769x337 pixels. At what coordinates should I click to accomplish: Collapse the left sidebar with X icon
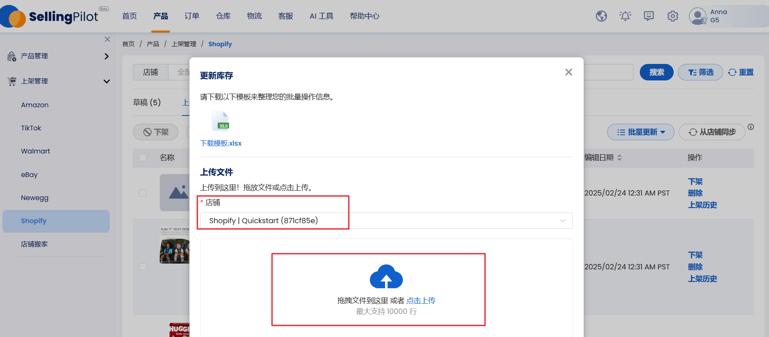[x=107, y=39]
